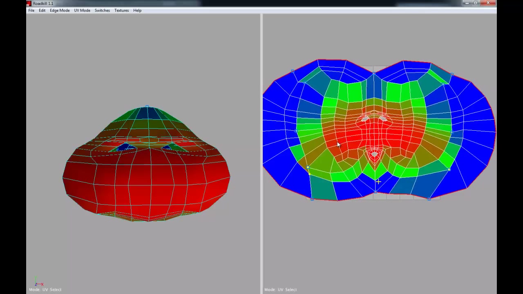Image resolution: width=523 pixels, height=294 pixels.
Task: Open the Switches menu
Action: coord(102,11)
